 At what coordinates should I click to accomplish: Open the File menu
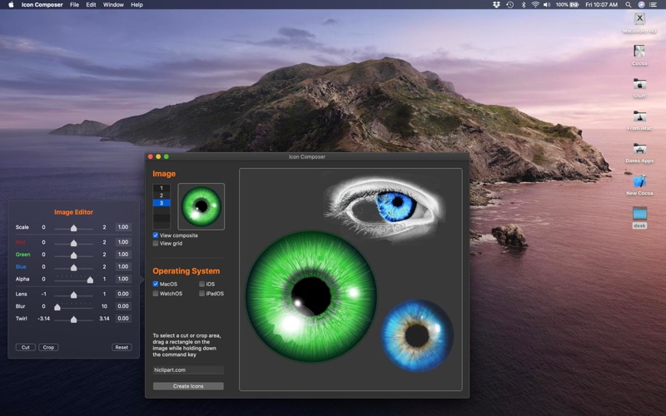(x=74, y=5)
